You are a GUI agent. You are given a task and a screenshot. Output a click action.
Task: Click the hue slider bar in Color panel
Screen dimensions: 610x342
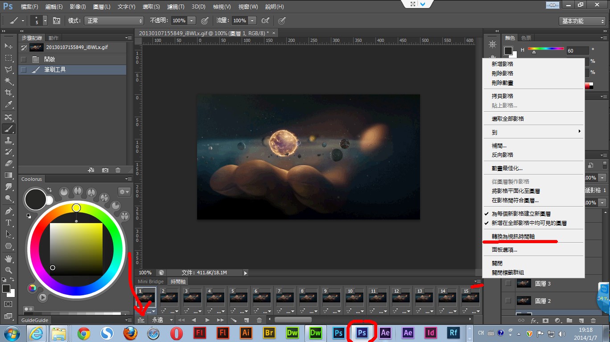click(546, 49)
